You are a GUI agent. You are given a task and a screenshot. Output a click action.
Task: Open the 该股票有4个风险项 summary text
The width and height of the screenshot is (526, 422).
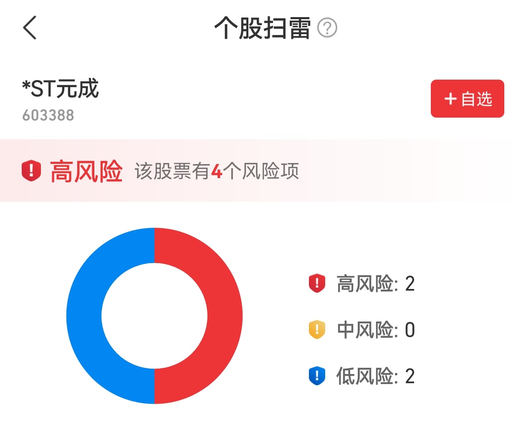click(216, 171)
